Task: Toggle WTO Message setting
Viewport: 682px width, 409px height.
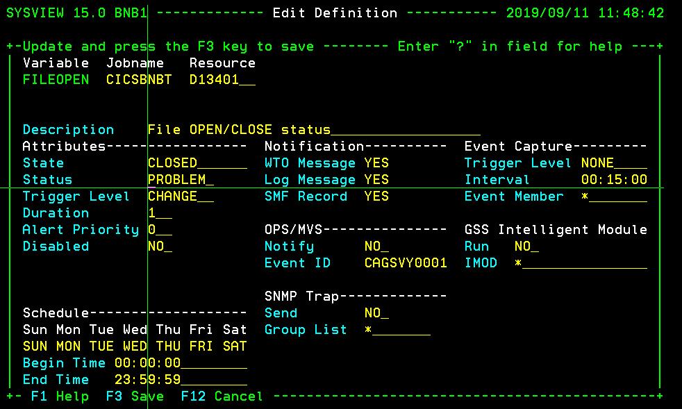Action: 376,162
